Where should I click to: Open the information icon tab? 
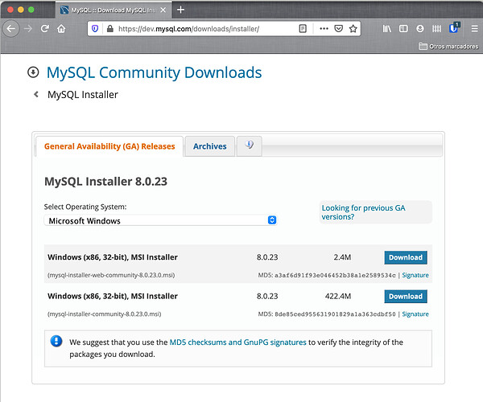click(250, 146)
